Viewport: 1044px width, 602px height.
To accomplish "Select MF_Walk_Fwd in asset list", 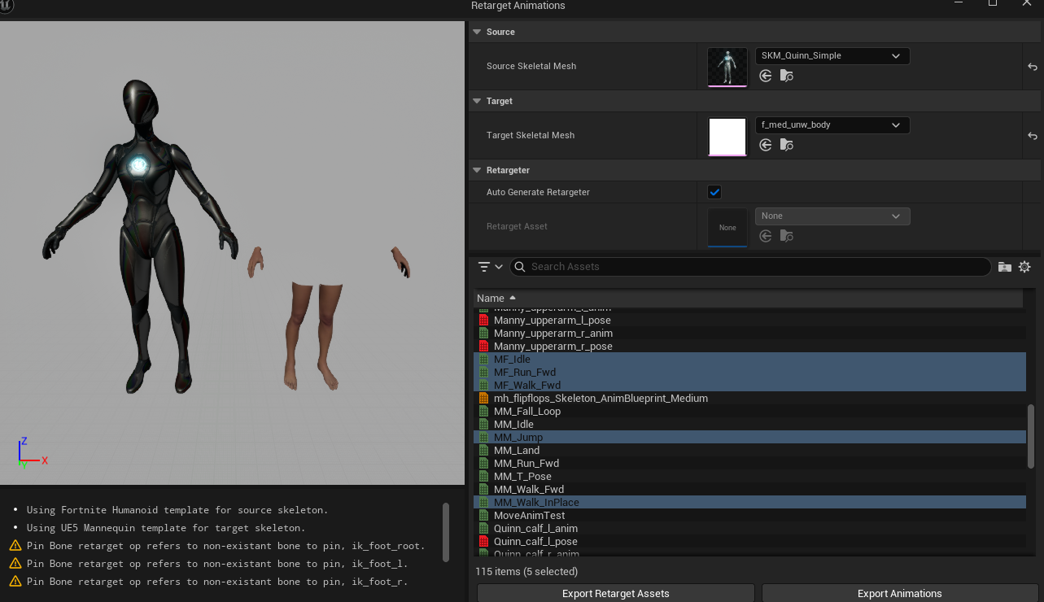I will coord(749,386).
